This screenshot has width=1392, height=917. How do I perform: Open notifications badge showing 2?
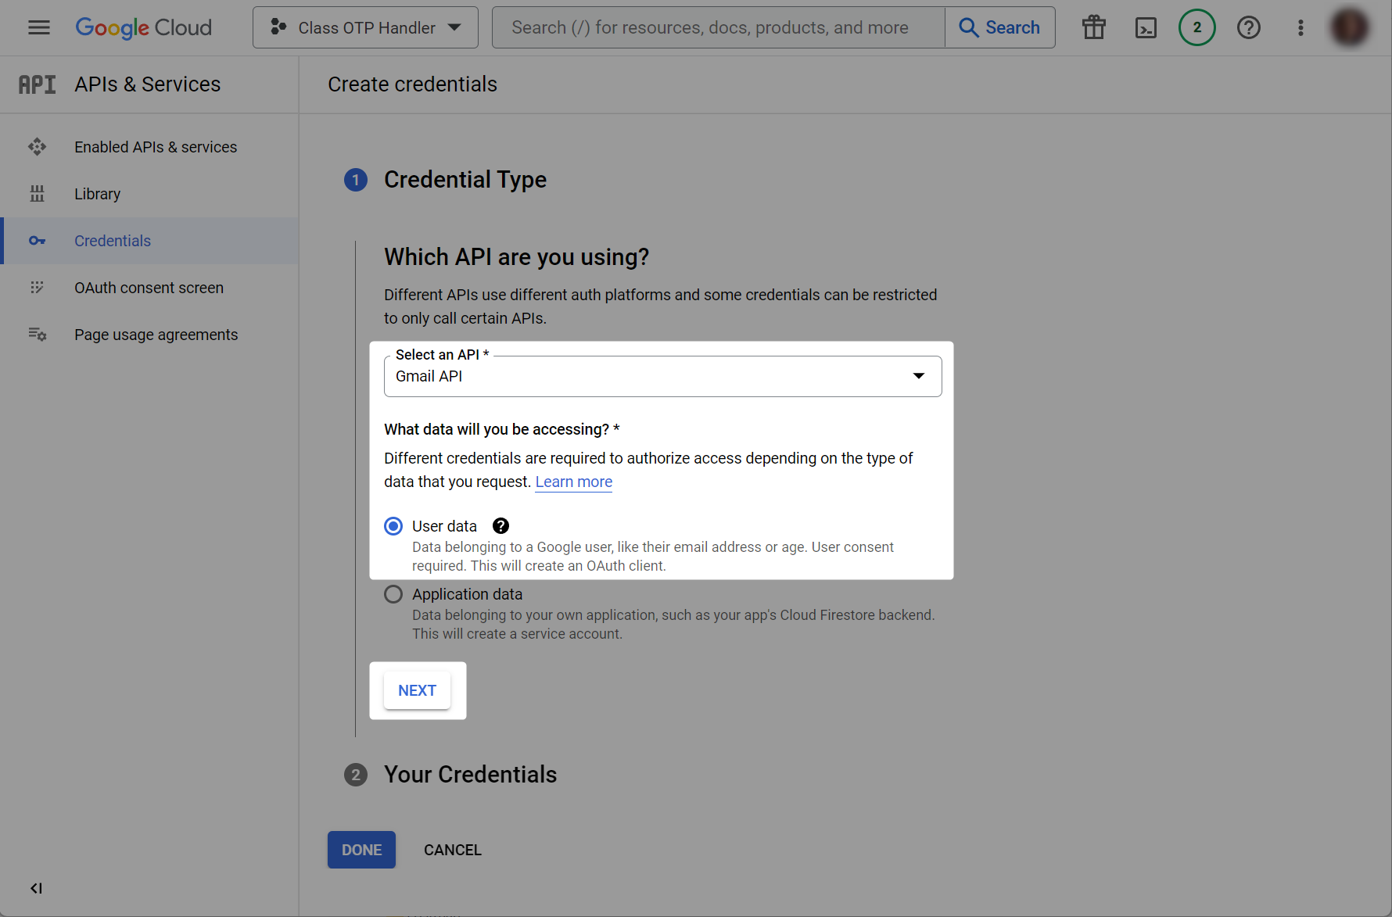pos(1196,27)
